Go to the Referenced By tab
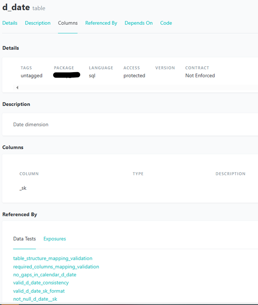 101,23
